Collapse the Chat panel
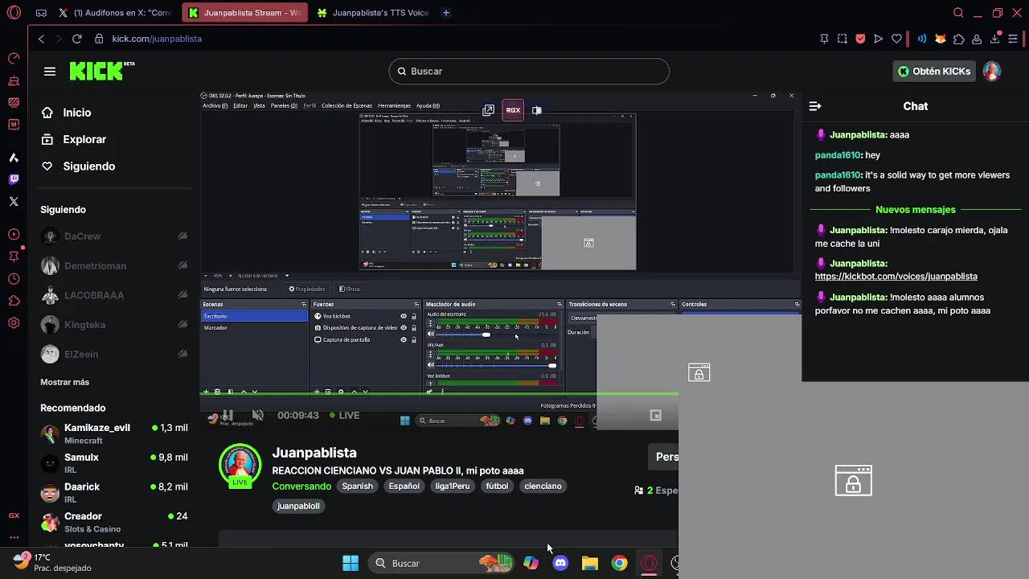Screen dimensions: 1029x579 pos(815,106)
